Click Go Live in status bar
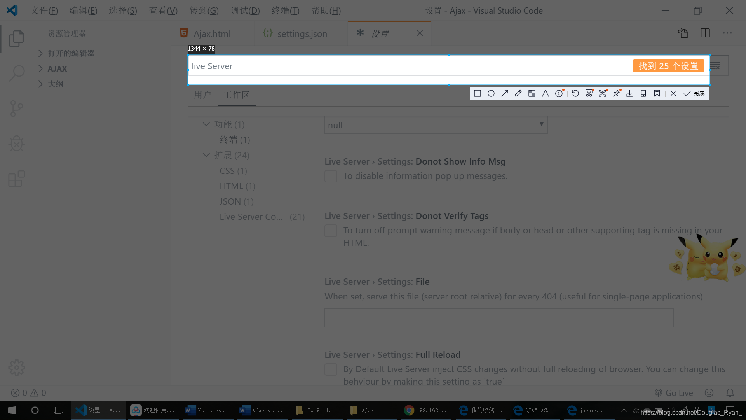This screenshot has height=420, width=746. pos(674,393)
